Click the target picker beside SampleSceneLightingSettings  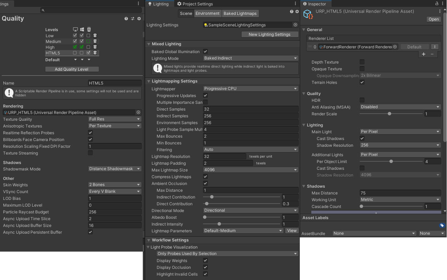pos(295,25)
